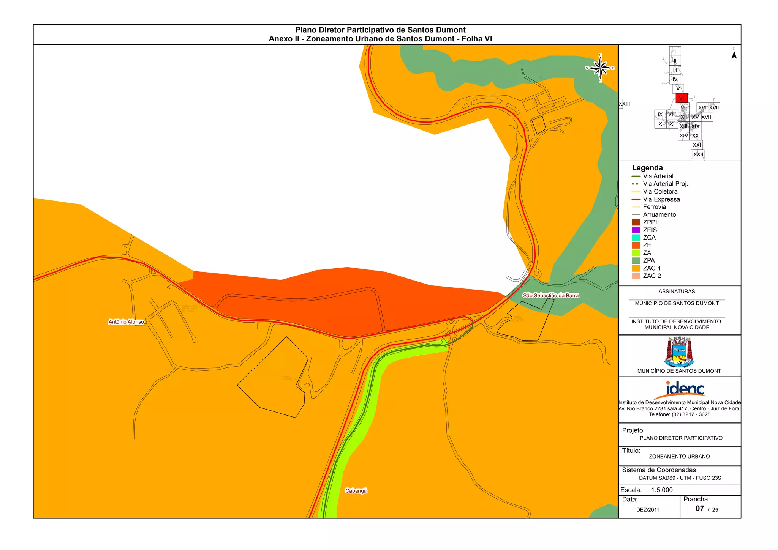The height and width of the screenshot is (550, 778).
Task: Click the ZE orange-red legend swatch
Action: [636, 245]
